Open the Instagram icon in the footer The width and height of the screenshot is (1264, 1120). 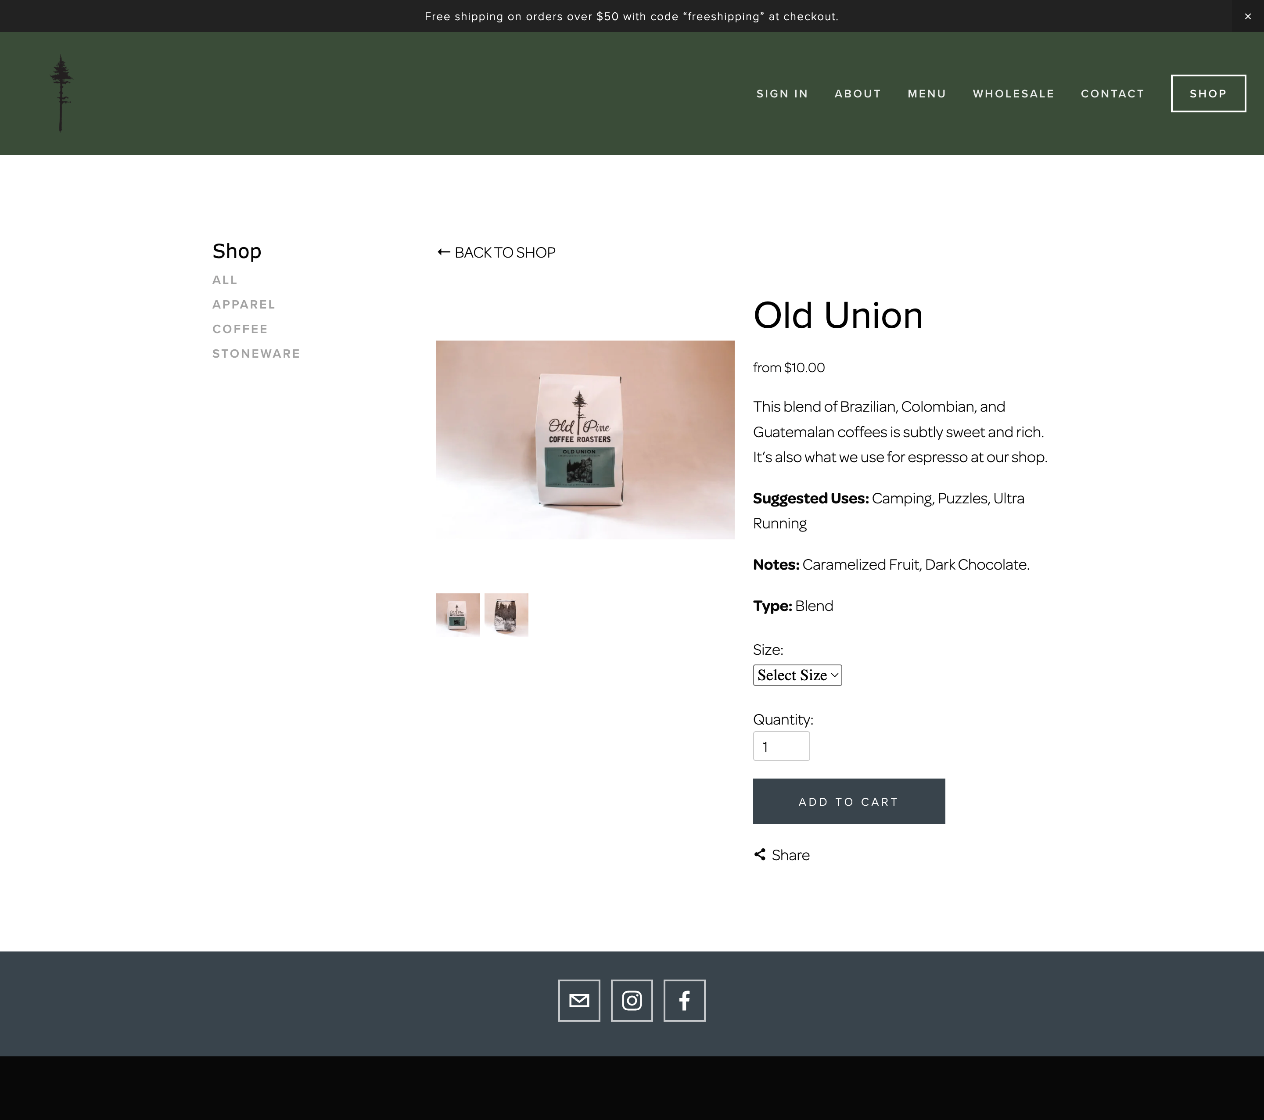(x=632, y=1000)
